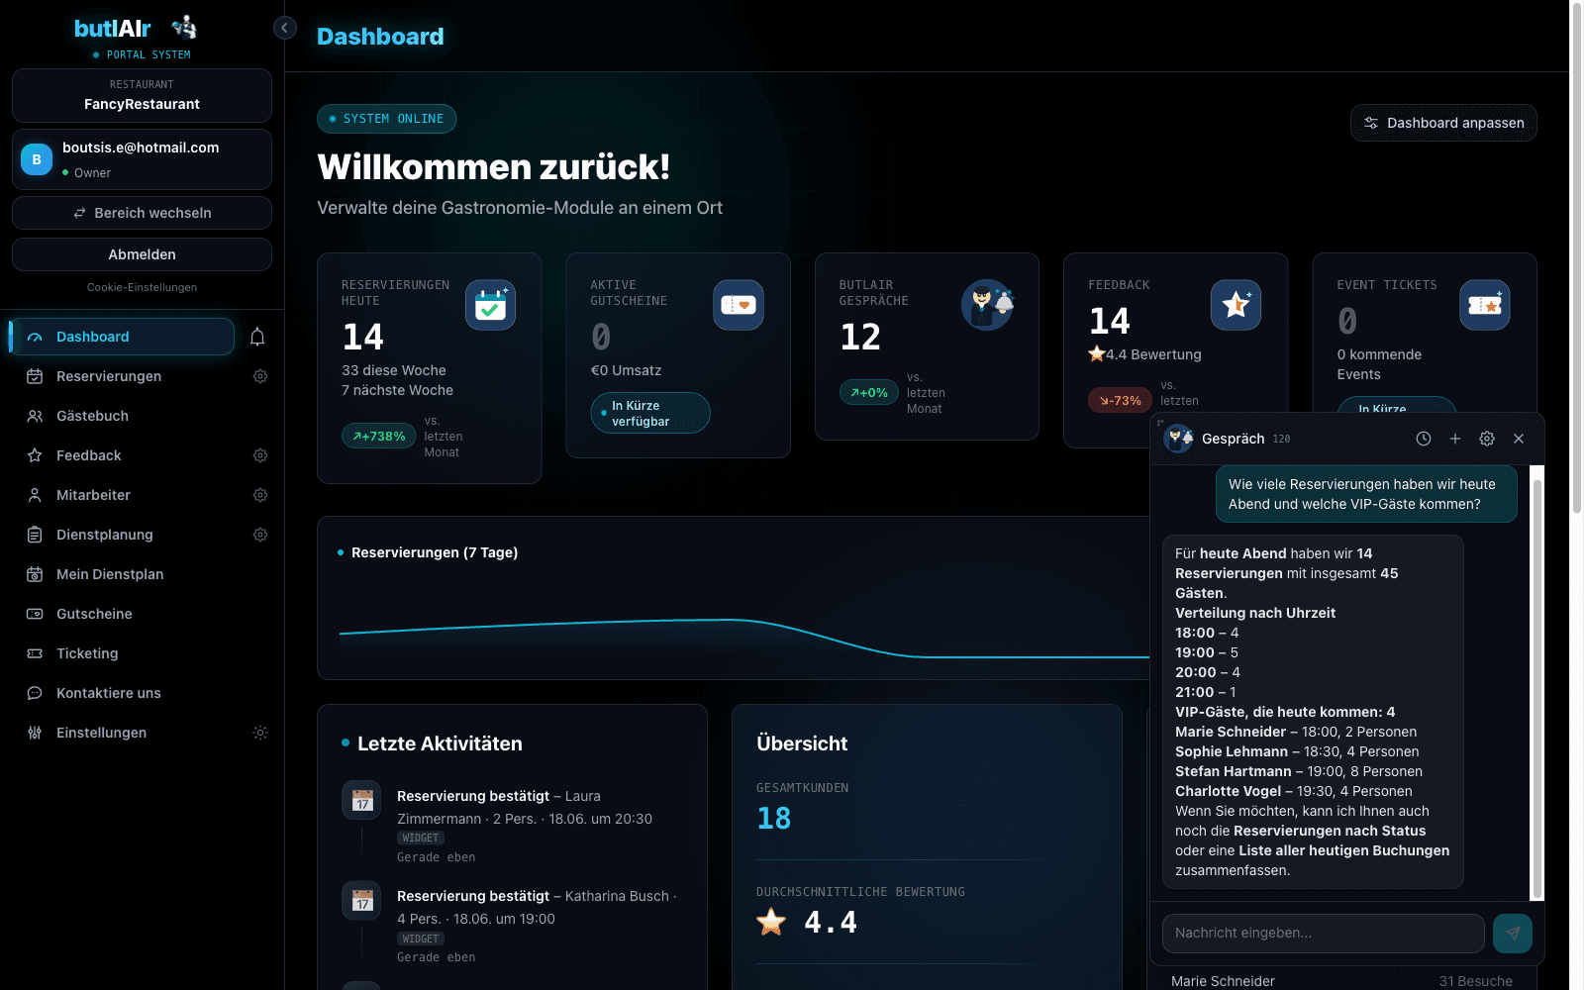This screenshot has width=1584, height=990.
Task: Click the -73% trend badge on Feedback card
Action: (1120, 400)
